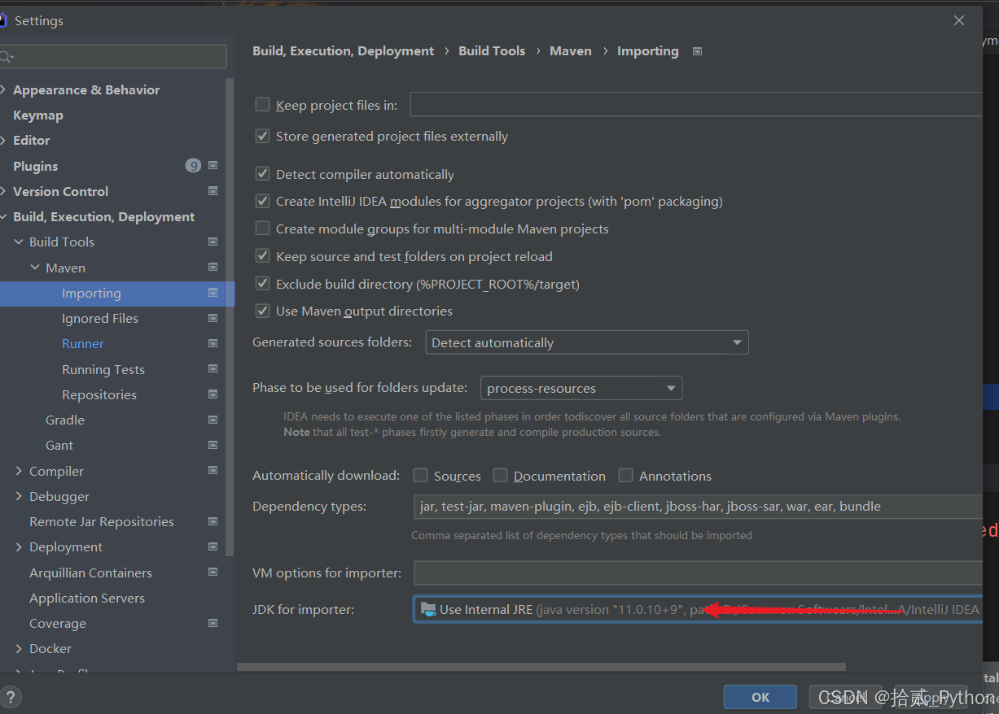Click the project-level icon beside Arquillian Containers
This screenshot has width=999, height=714.
click(213, 572)
